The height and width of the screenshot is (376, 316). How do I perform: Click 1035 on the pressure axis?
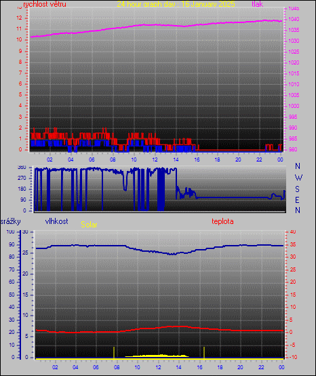tap(294, 30)
